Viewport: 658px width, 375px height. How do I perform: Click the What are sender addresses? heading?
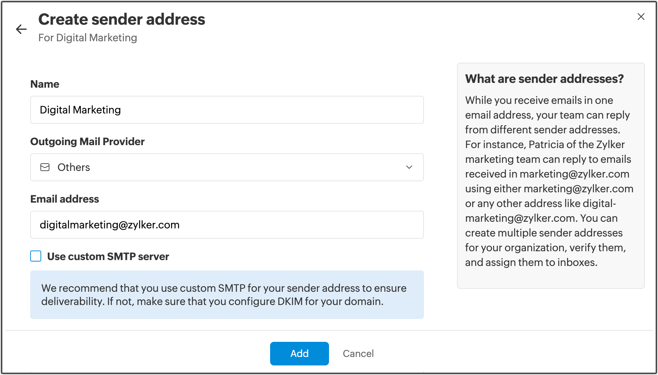544,79
